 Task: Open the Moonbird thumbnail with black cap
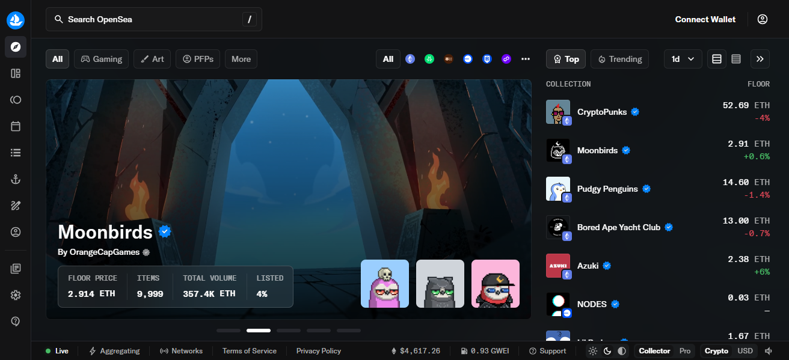pos(496,284)
